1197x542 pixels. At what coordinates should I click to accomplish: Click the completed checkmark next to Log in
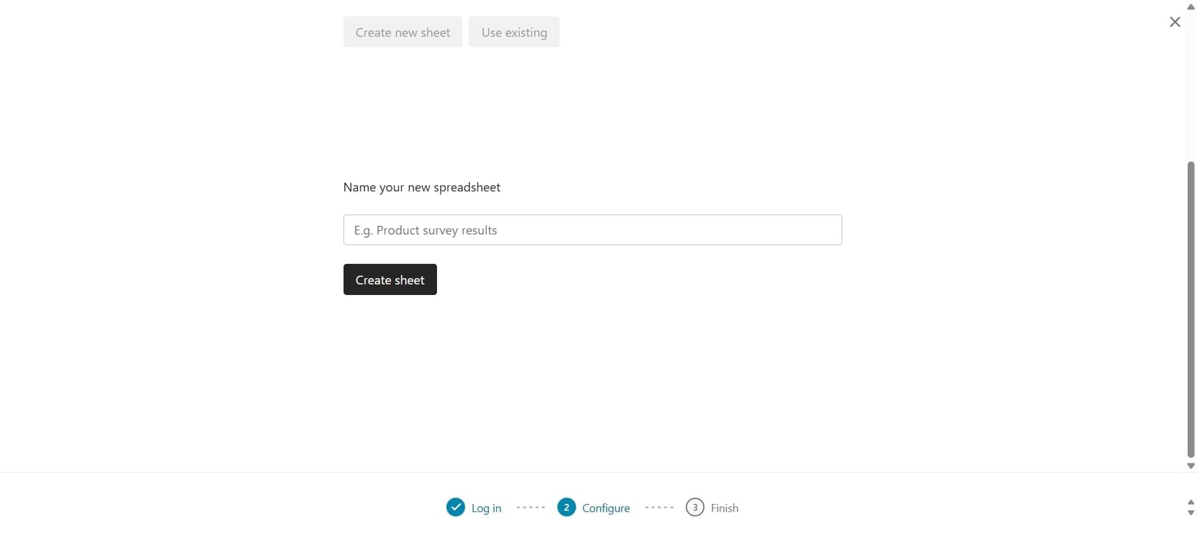coord(456,507)
